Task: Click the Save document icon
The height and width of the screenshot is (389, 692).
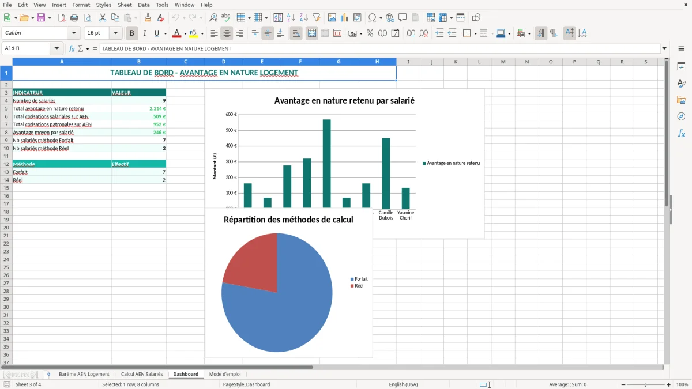Action: 41,18
